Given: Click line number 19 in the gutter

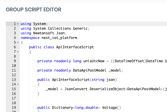Looking at the screenshot, I should (14, 108).
